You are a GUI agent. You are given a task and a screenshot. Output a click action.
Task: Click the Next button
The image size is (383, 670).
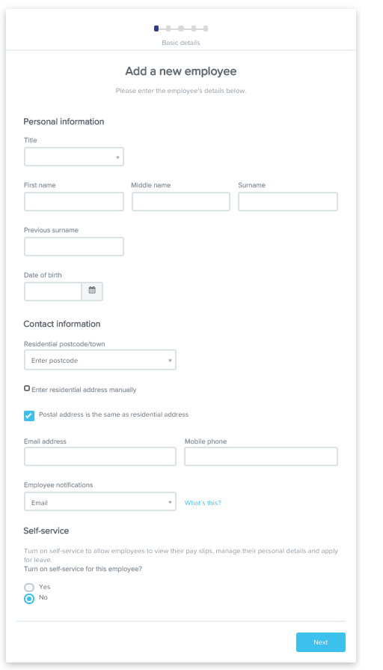(321, 642)
